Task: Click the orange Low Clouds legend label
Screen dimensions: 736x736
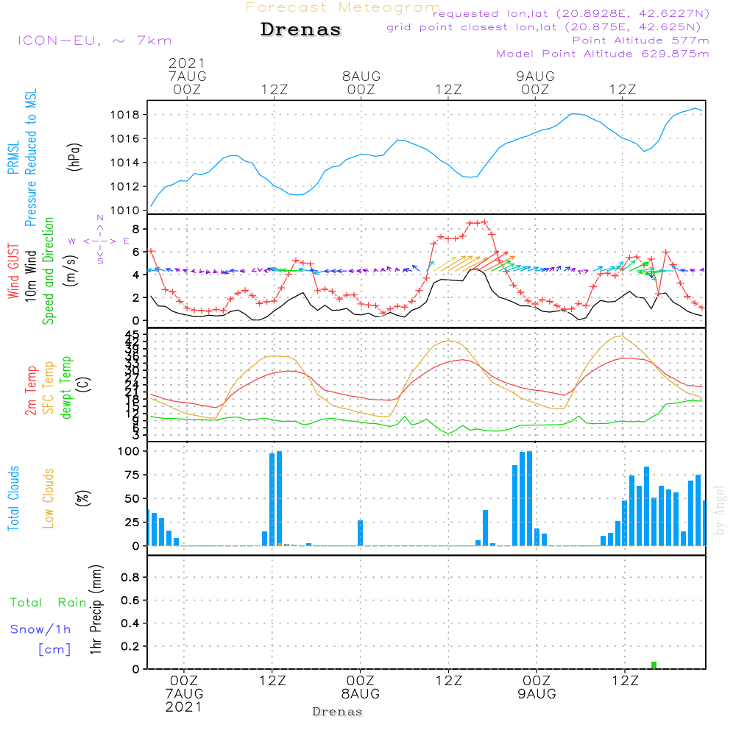Action: (x=49, y=498)
